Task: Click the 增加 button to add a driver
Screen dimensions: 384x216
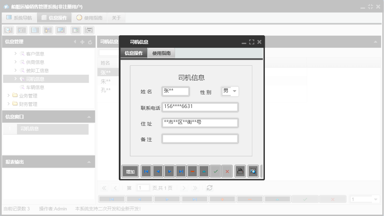Action: point(130,171)
